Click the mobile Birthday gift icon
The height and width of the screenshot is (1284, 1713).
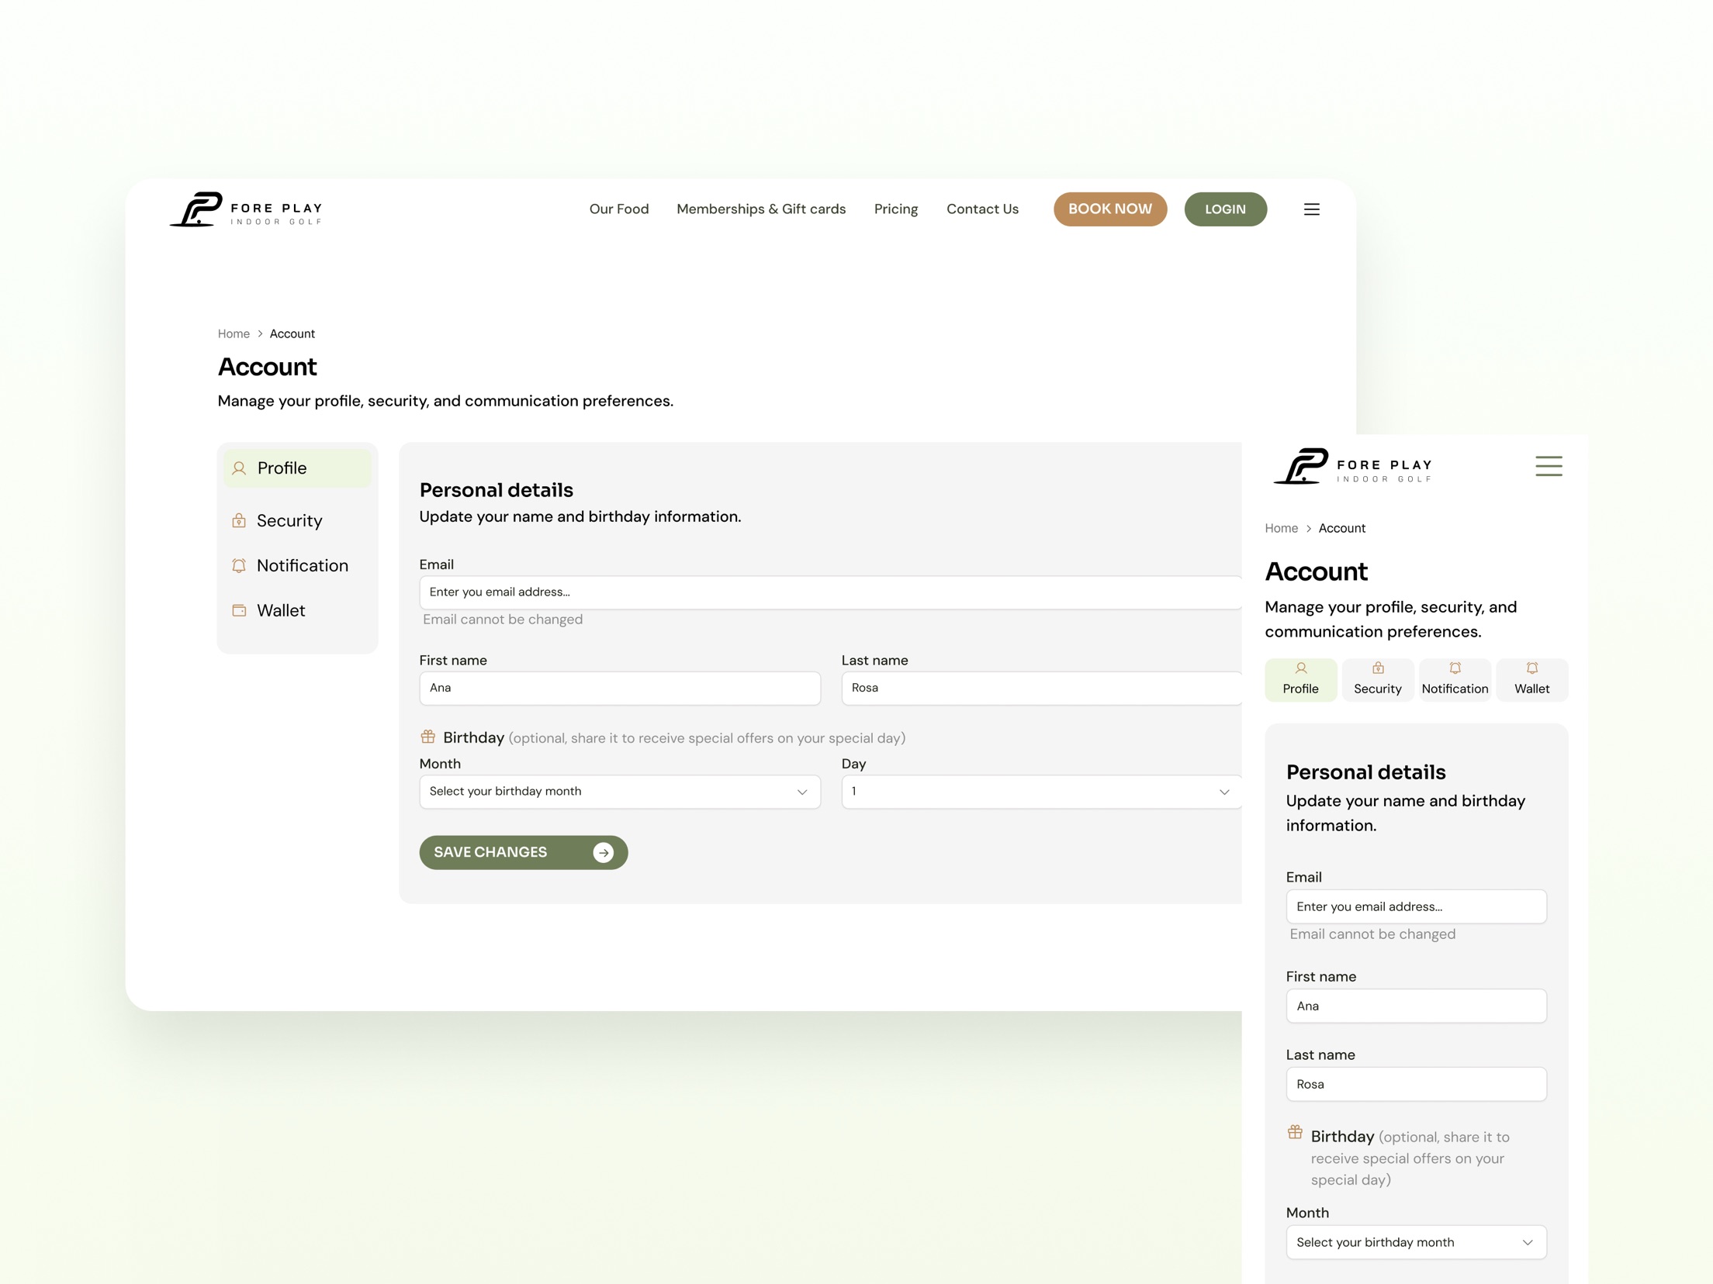(x=1295, y=1132)
